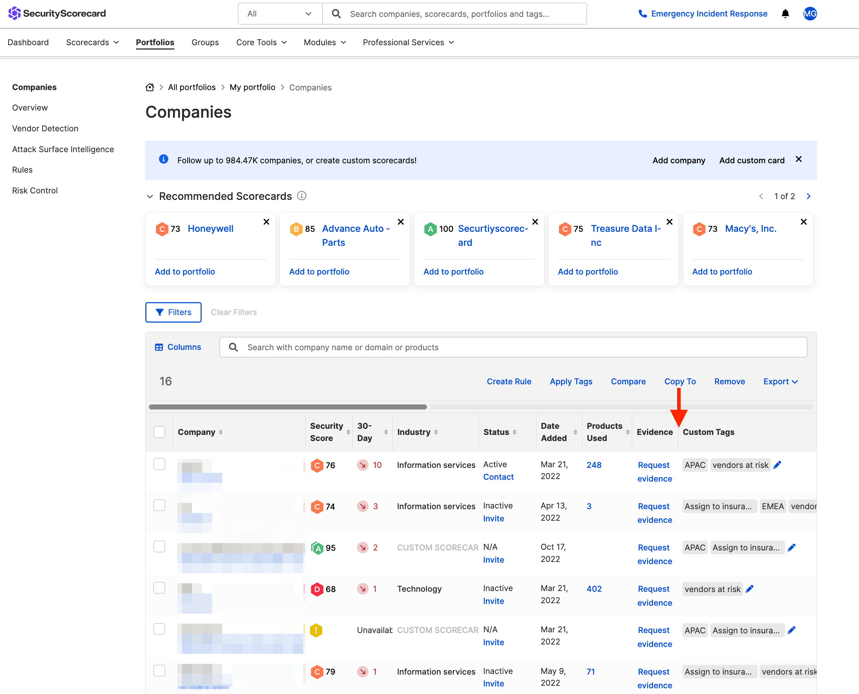Open the Portfolios tab
Image resolution: width=859 pixels, height=694 pixels.
155,42
